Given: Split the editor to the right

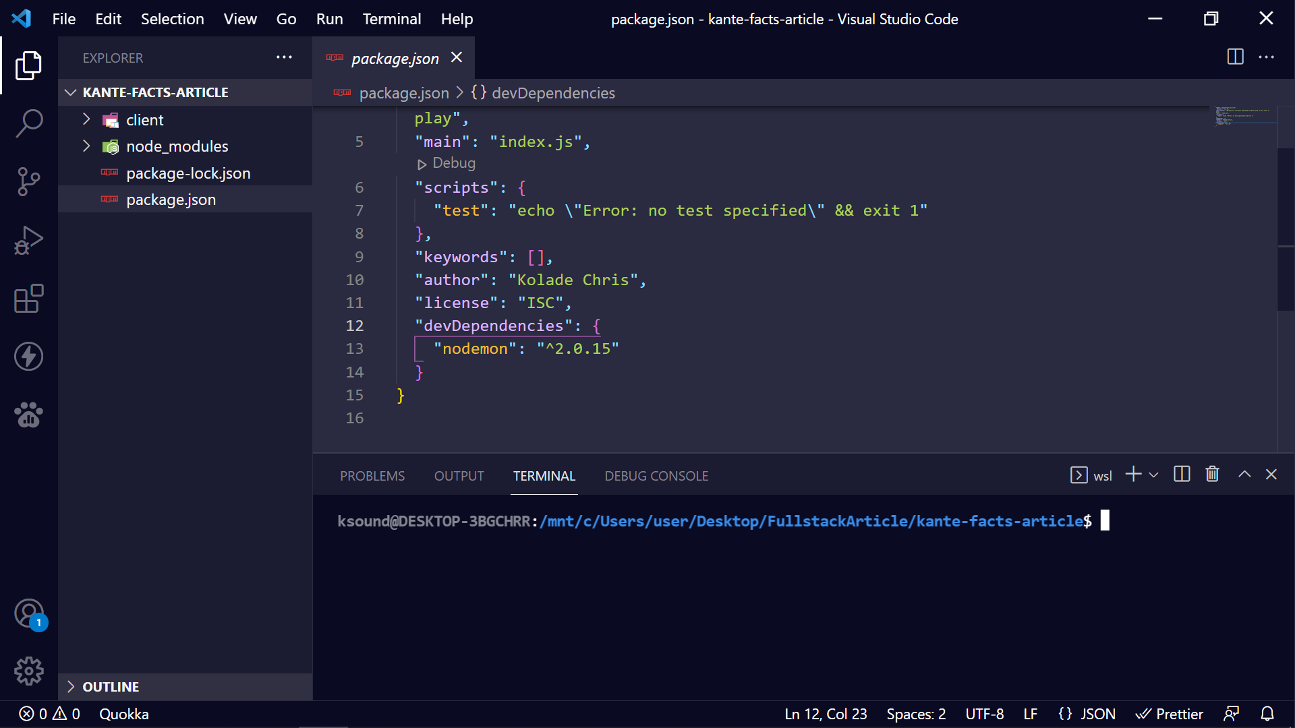Looking at the screenshot, I should pos(1235,57).
